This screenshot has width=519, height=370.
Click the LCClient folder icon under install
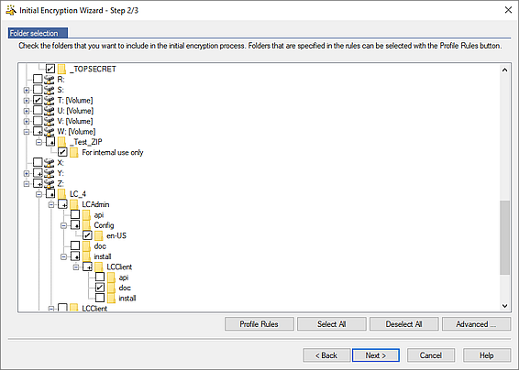[x=99, y=267]
